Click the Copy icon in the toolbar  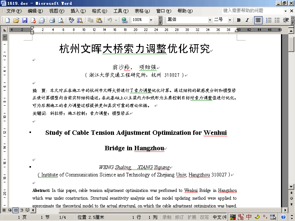(90, 20)
